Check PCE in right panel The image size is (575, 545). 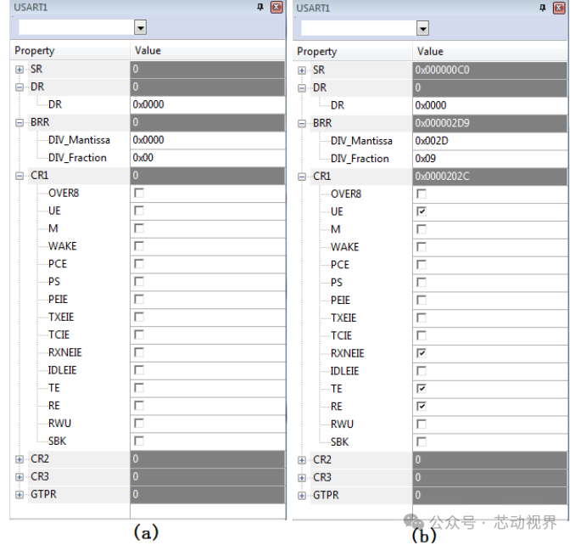421,265
